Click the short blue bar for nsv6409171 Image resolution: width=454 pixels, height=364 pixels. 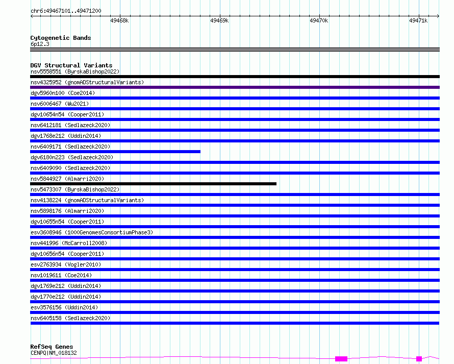point(115,152)
